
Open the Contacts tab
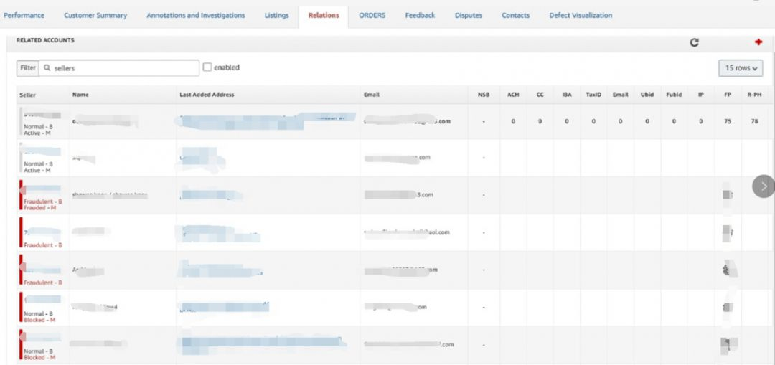pos(515,15)
